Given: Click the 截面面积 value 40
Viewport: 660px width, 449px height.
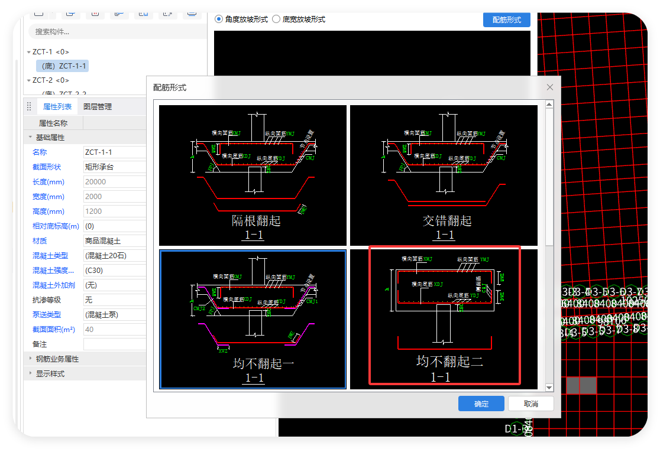Looking at the screenshot, I should pos(115,329).
